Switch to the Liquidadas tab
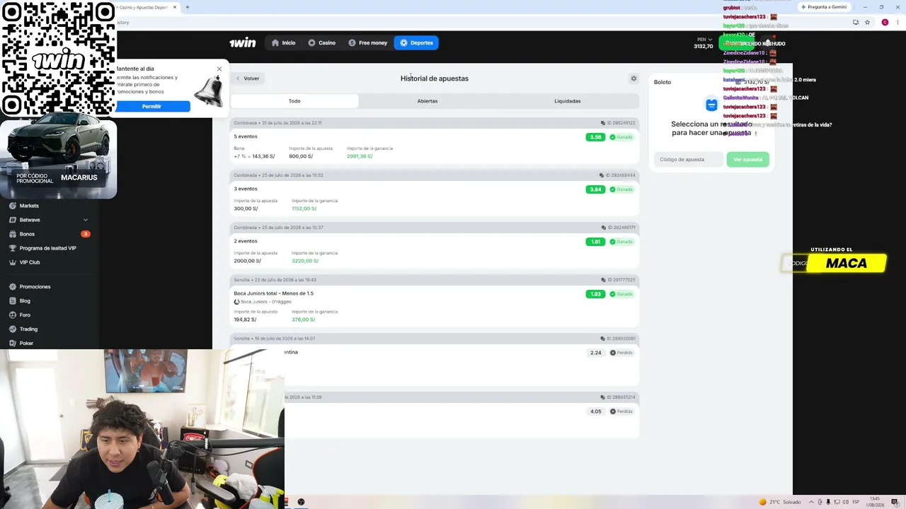Viewport: 906px width, 509px height. [x=568, y=101]
